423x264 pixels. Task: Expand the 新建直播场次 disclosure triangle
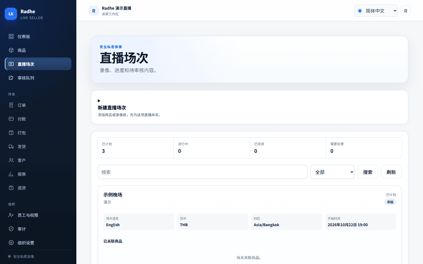click(x=99, y=101)
